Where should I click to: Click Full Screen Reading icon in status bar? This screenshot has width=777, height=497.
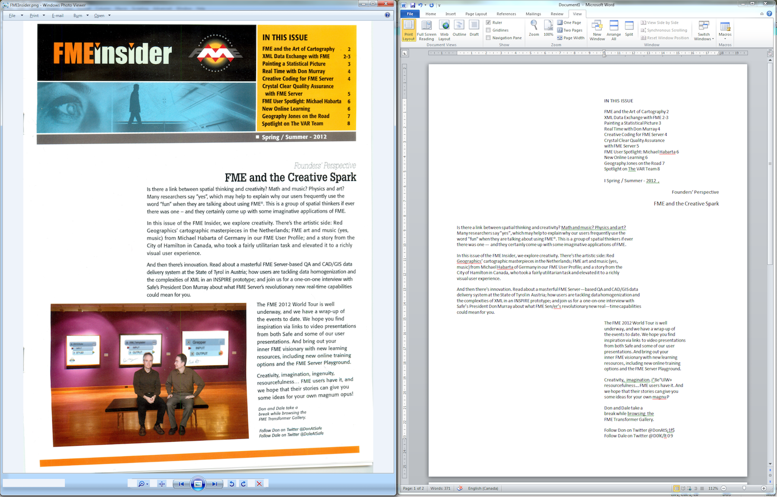click(x=683, y=488)
